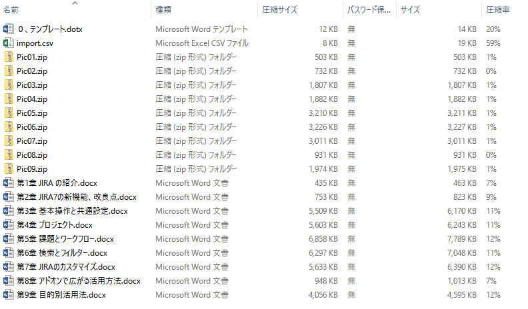The height and width of the screenshot is (309, 528).
Task: Select the file name 0、テンプレート.dotx
Action: [51, 29]
